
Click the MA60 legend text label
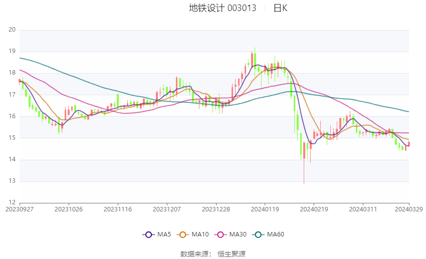pos(276,234)
